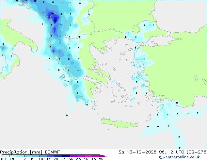Image resolution: width=207 pixels, height=160 pixels.
Task: Click the 'Sa 13-12-2025' date text
Action: [137, 152]
